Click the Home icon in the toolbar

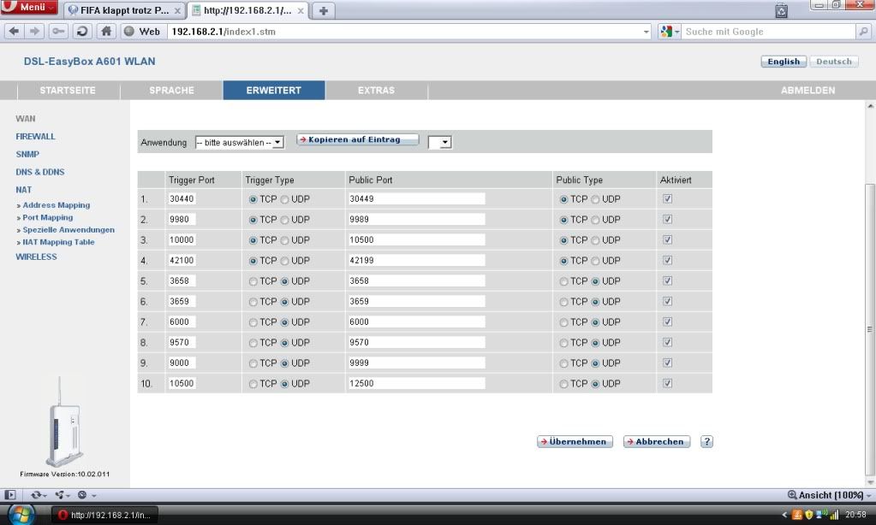105,31
